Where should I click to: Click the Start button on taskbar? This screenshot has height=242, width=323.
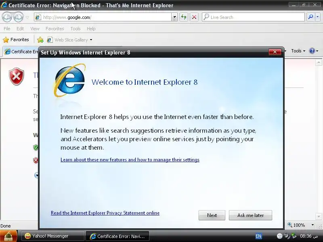click(8, 236)
